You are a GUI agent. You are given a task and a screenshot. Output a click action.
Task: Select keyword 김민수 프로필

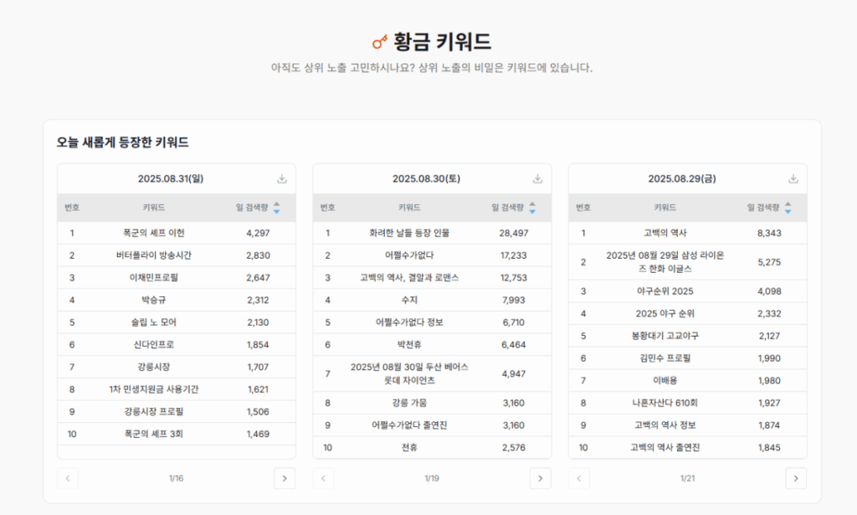[665, 358]
